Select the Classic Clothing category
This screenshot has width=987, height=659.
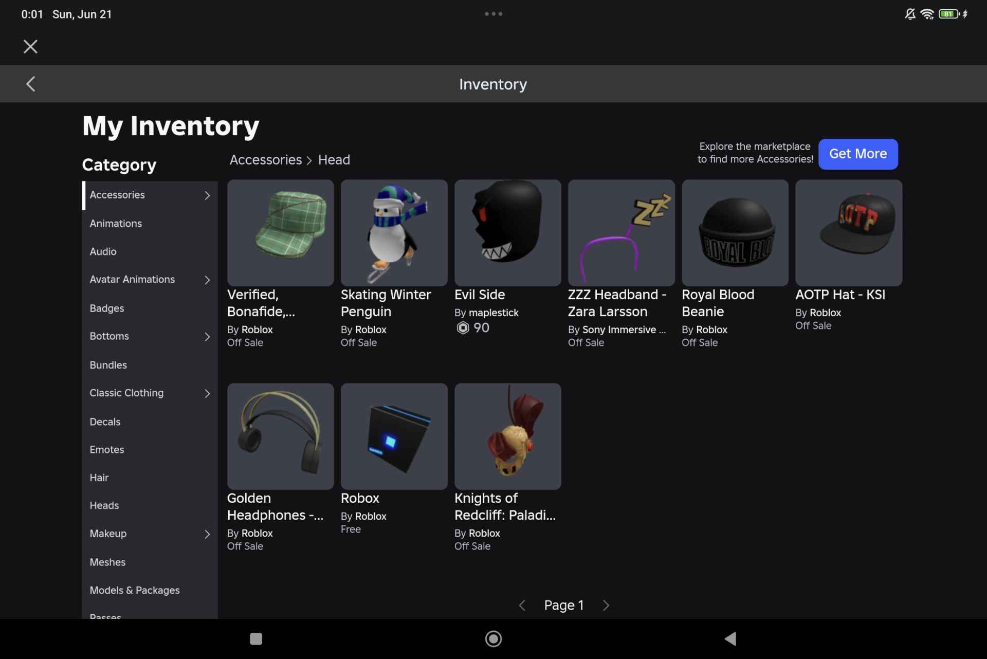tap(150, 393)
